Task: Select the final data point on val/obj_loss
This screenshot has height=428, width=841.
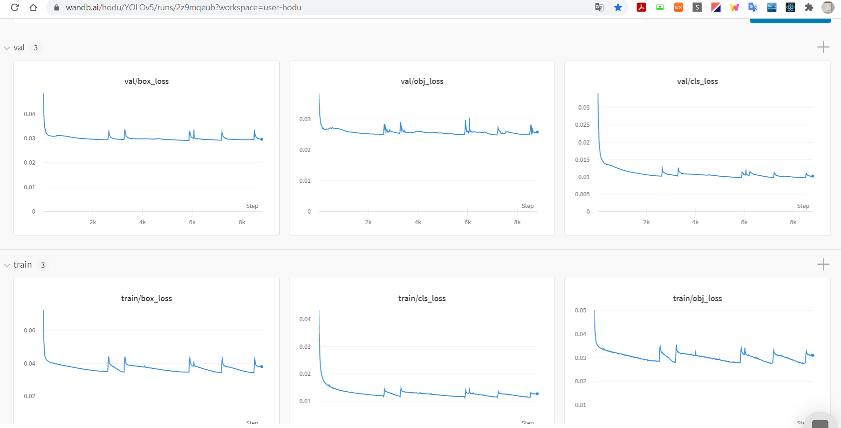Action: point(537,131)
